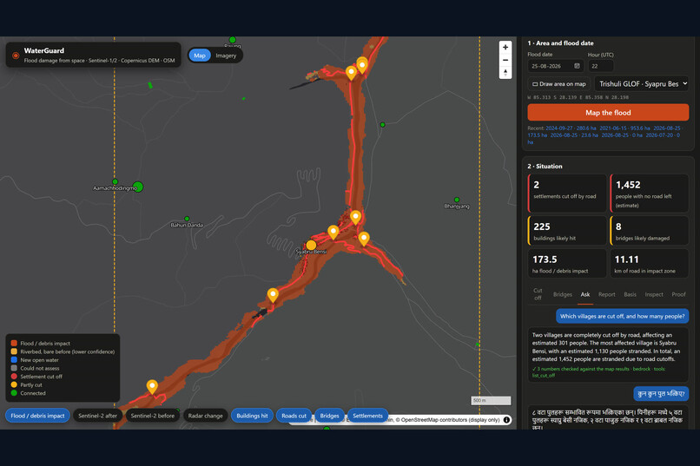Toggle the Radar change layer

click(205, 416)
